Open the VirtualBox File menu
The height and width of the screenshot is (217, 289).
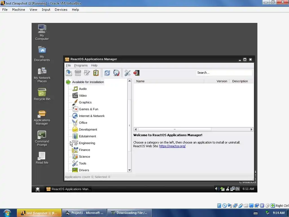click(5, 10)
